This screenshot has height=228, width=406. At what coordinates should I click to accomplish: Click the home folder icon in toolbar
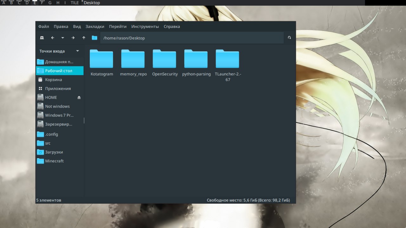[95, 38]
